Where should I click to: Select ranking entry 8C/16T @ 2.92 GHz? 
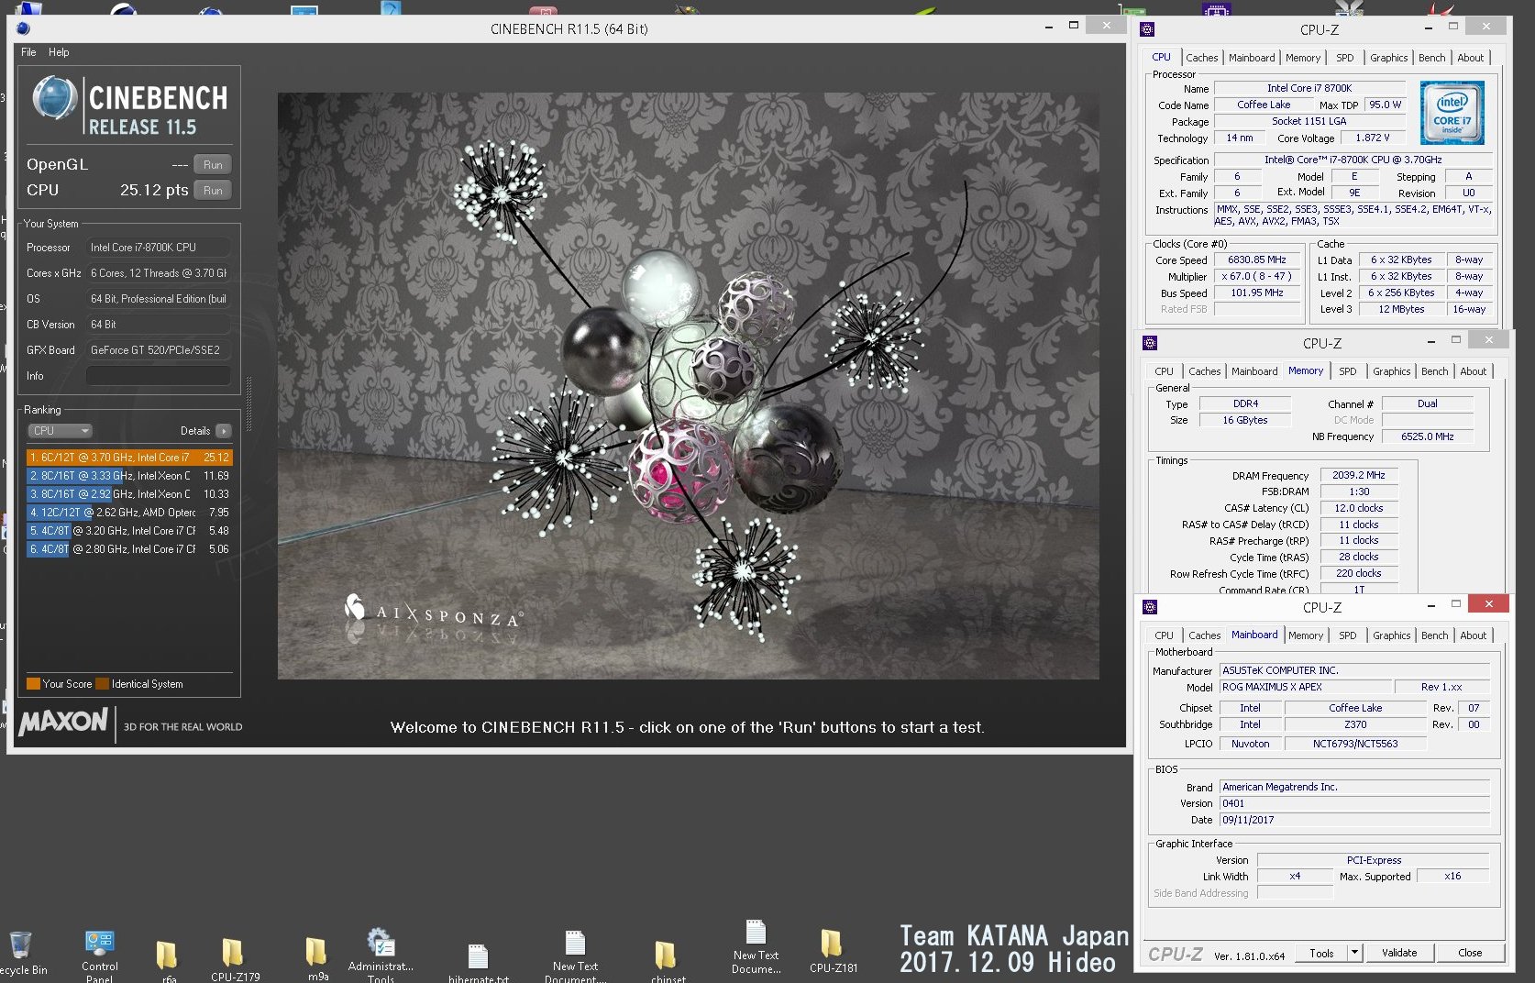point(129,494)
